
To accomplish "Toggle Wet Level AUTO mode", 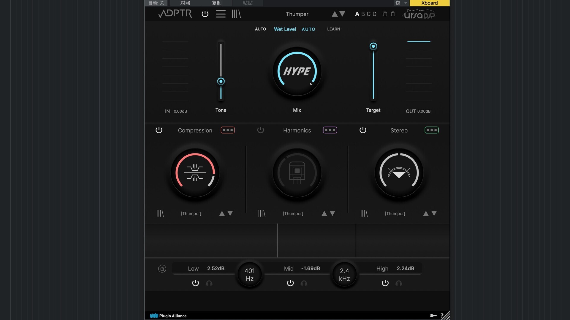I will click(308, 29).
